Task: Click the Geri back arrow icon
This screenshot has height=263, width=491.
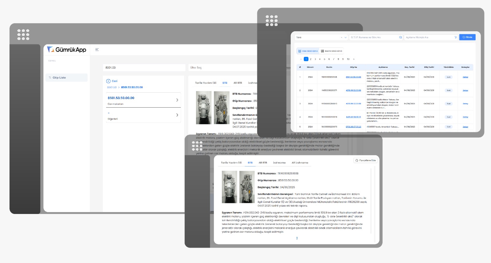Action: (x=108, y=81)
